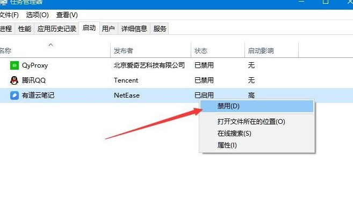
Task: Switch to the 性能 tab
Action: pos(25,28)
